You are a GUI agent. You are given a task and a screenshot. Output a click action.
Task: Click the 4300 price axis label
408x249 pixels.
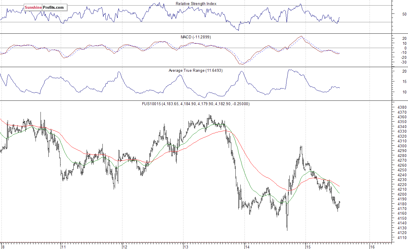(x=402, y=146)
